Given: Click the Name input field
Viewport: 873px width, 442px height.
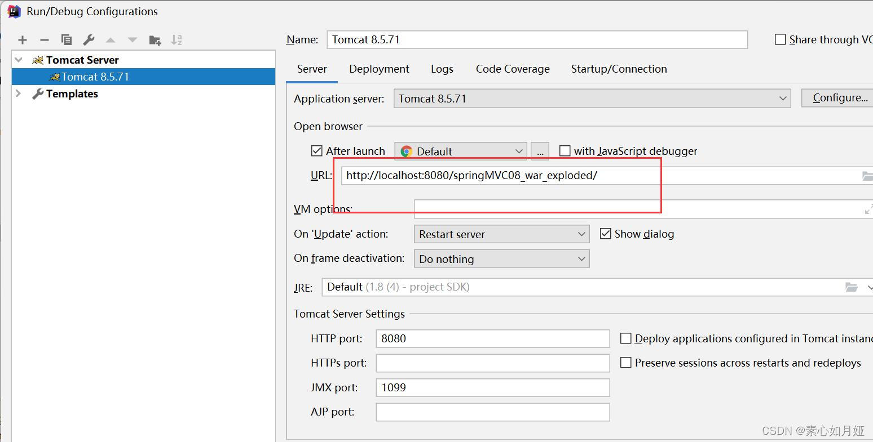Looking at the screenshot, I should pos(537,39).
